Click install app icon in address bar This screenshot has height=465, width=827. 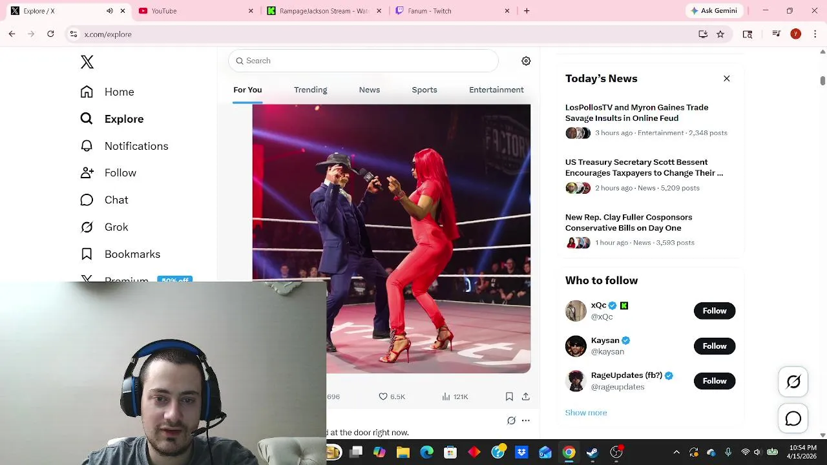tap(703, 34)
